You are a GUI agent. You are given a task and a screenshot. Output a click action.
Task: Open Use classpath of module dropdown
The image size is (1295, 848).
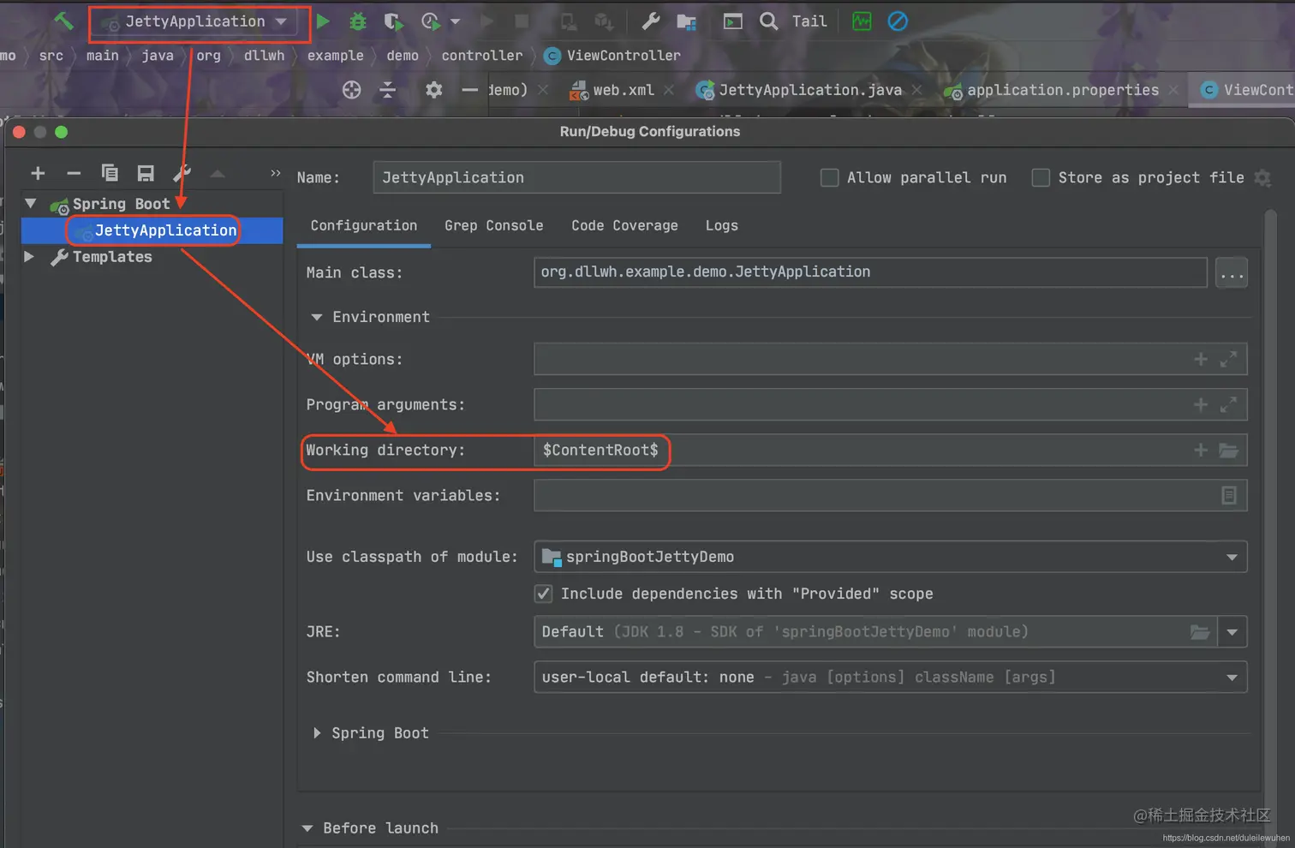coord(891,557)
